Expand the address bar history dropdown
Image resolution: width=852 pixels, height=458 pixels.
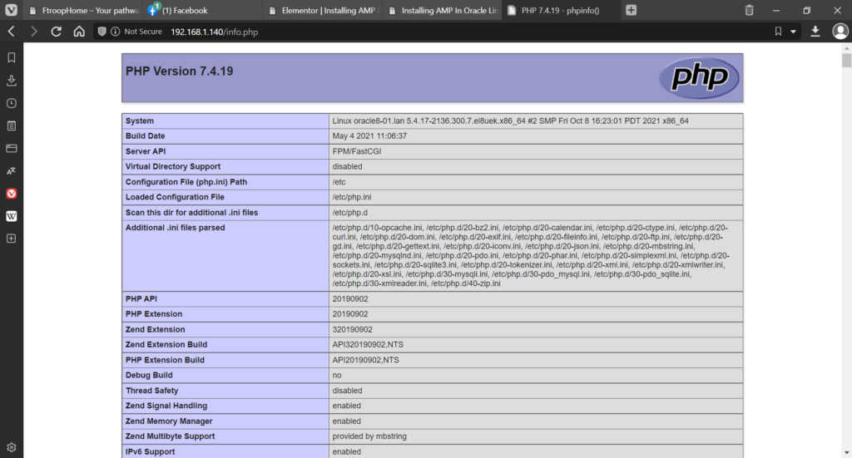pos(793,32)
